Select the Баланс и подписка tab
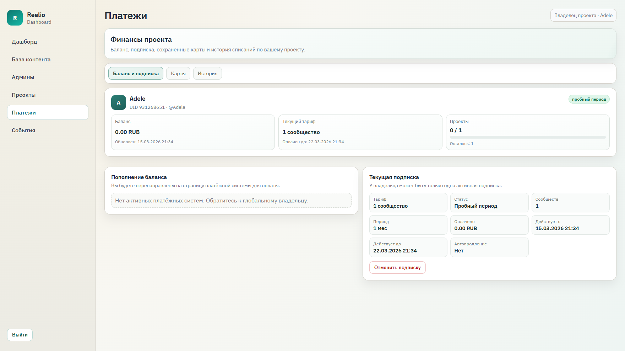The image size is (625, 351). click(136, 74)
